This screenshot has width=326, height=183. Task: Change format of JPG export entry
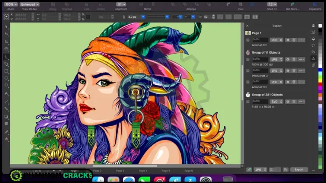click(x=276, y=59)
